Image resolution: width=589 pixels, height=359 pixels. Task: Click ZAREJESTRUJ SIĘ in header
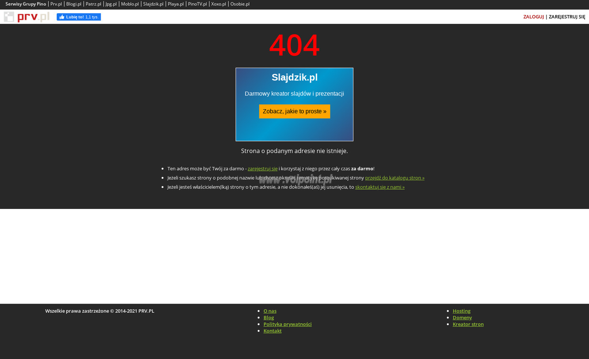tap(567, 17)
